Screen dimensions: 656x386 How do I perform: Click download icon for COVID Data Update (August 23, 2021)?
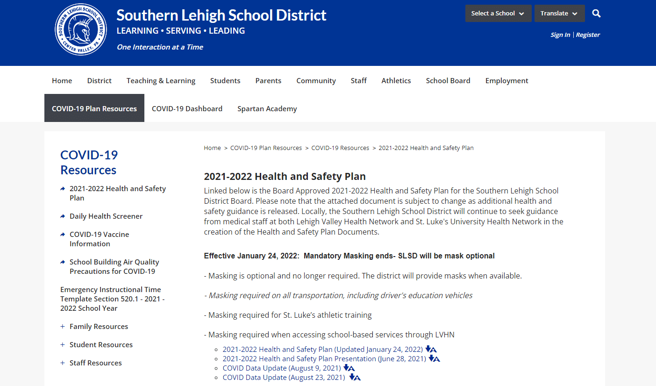tap(355, 377)
